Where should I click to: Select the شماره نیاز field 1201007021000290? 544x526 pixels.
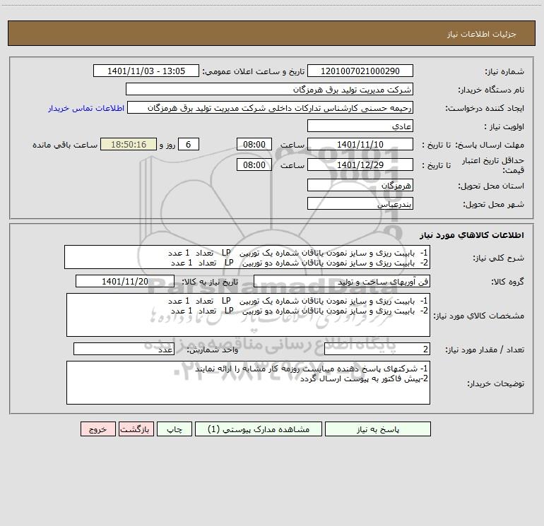[360, 71]
